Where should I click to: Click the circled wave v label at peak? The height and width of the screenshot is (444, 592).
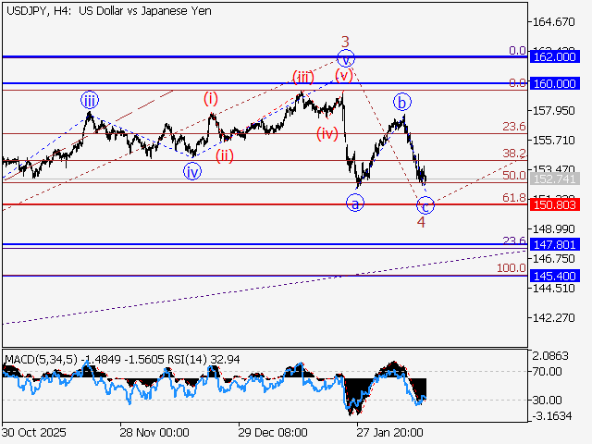(x=346, y=57)
